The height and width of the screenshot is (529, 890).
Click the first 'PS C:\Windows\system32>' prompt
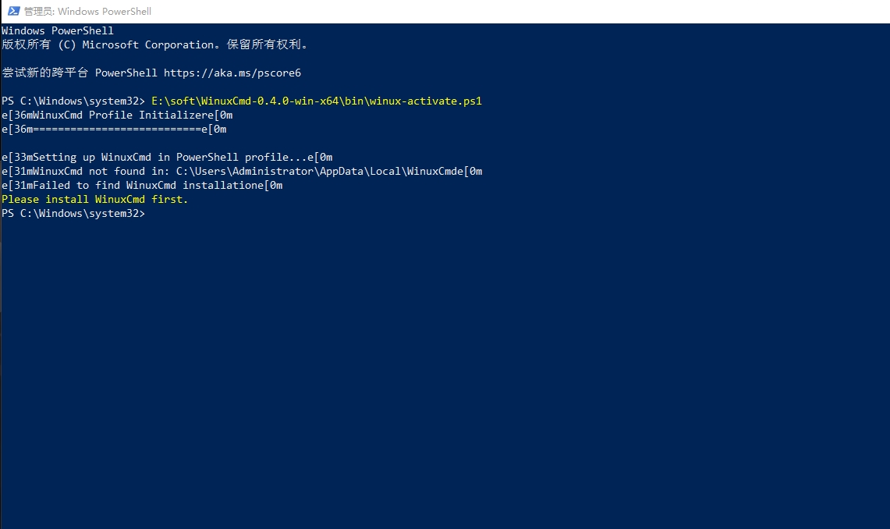(73, 101)
